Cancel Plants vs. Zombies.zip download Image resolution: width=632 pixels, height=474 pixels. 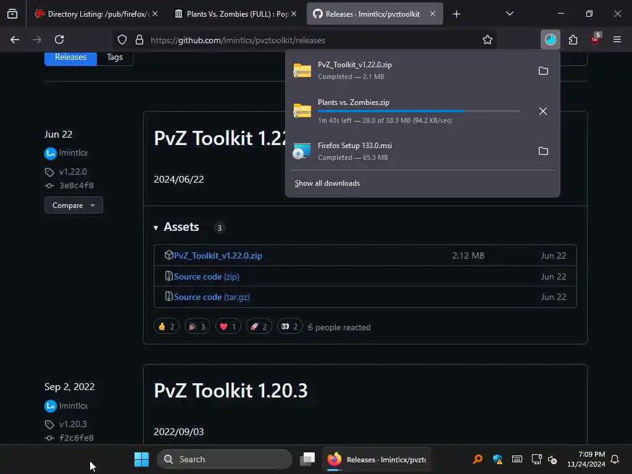[x=543, y=111]
